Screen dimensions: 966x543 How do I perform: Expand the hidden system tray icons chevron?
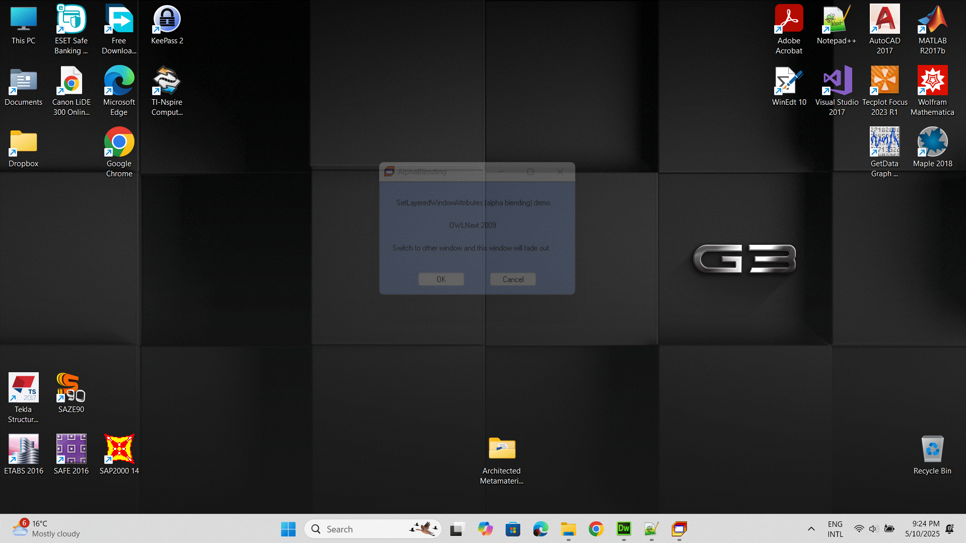811,529
